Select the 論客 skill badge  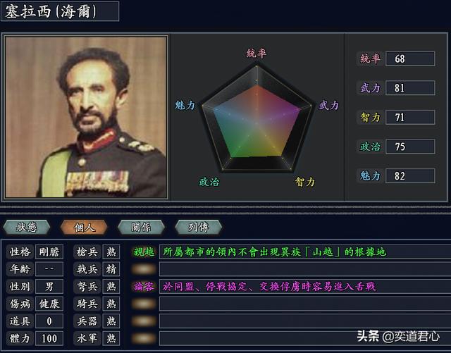pos(144,287)
